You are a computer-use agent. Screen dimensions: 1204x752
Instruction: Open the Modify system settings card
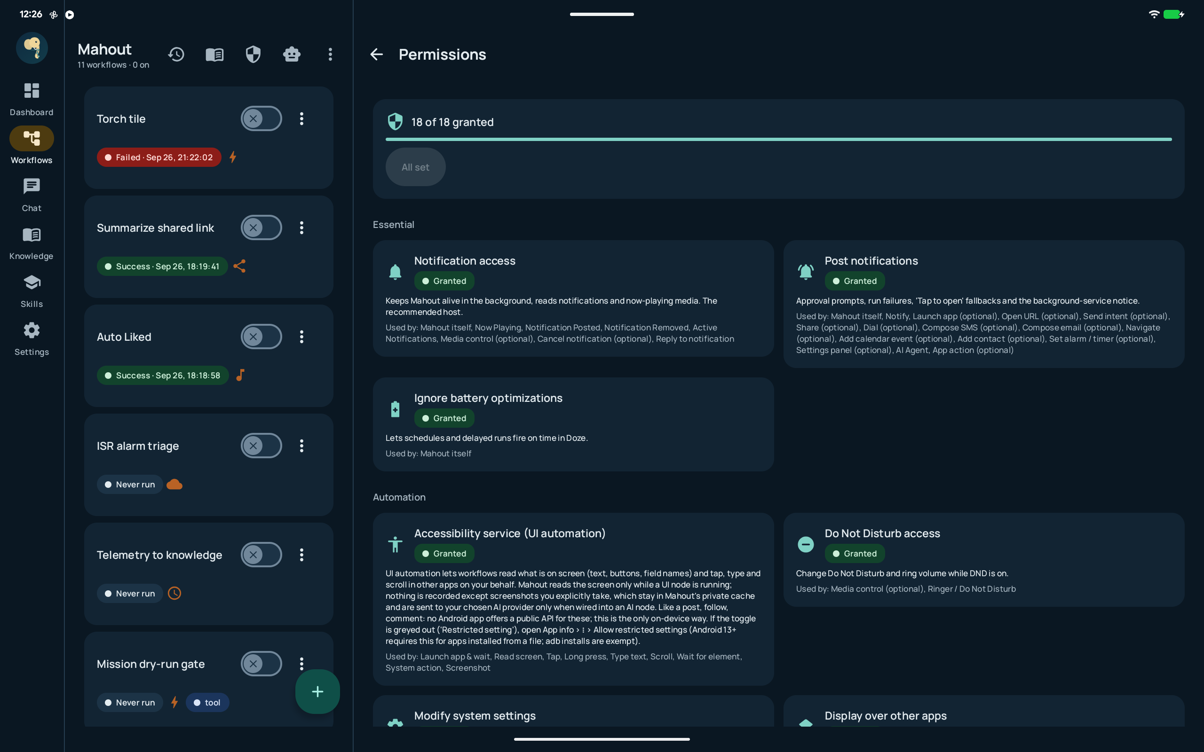pos(573,711)
